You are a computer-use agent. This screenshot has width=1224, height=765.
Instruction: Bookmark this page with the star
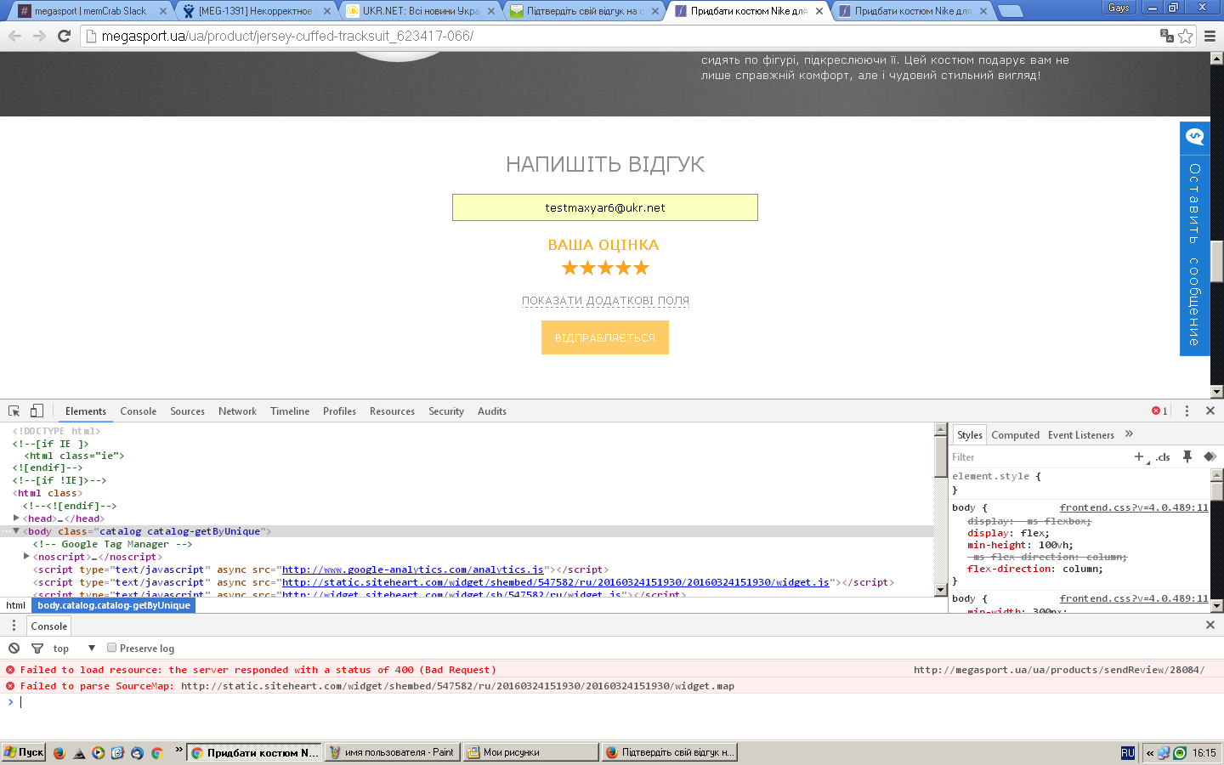1186,36
